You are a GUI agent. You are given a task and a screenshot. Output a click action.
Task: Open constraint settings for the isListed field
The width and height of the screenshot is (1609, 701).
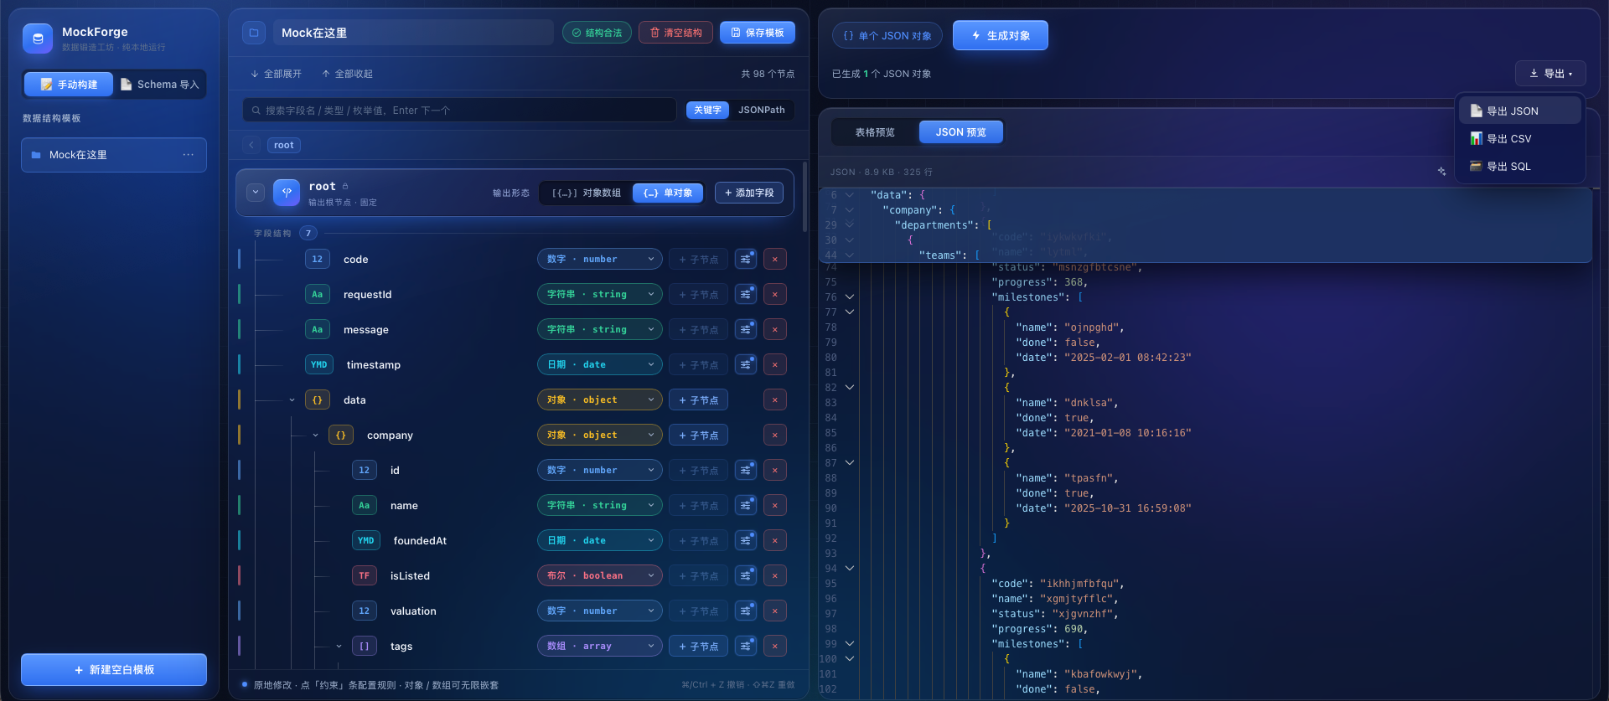click(746, 576)
